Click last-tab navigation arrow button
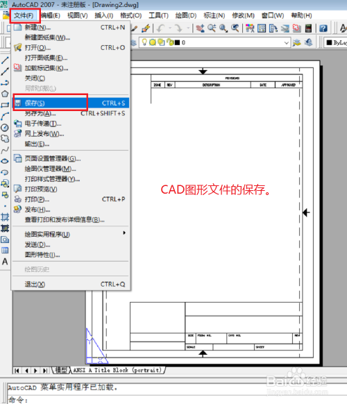 click(x=45, y=371)
